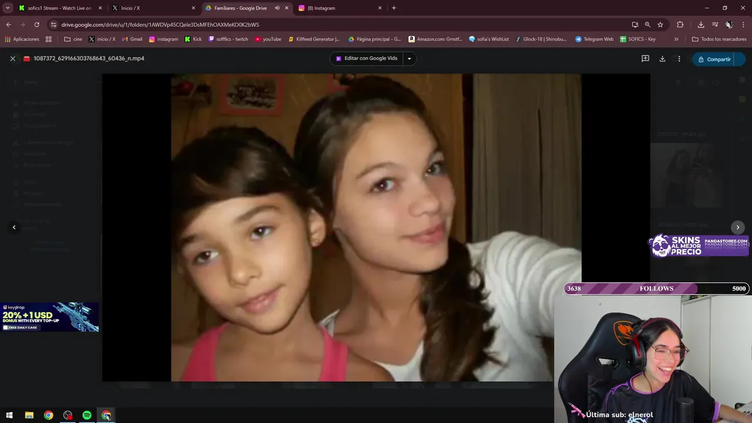Open Aplicaciones bookmark shortcut

coord(22,39)
